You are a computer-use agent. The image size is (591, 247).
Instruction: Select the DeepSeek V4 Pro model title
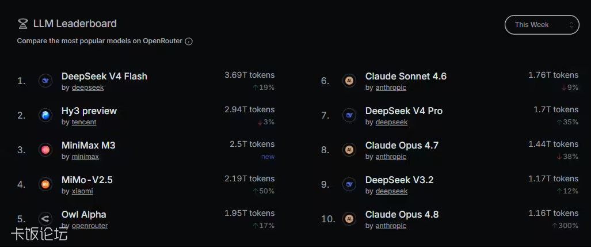click(x=403, y=111)
